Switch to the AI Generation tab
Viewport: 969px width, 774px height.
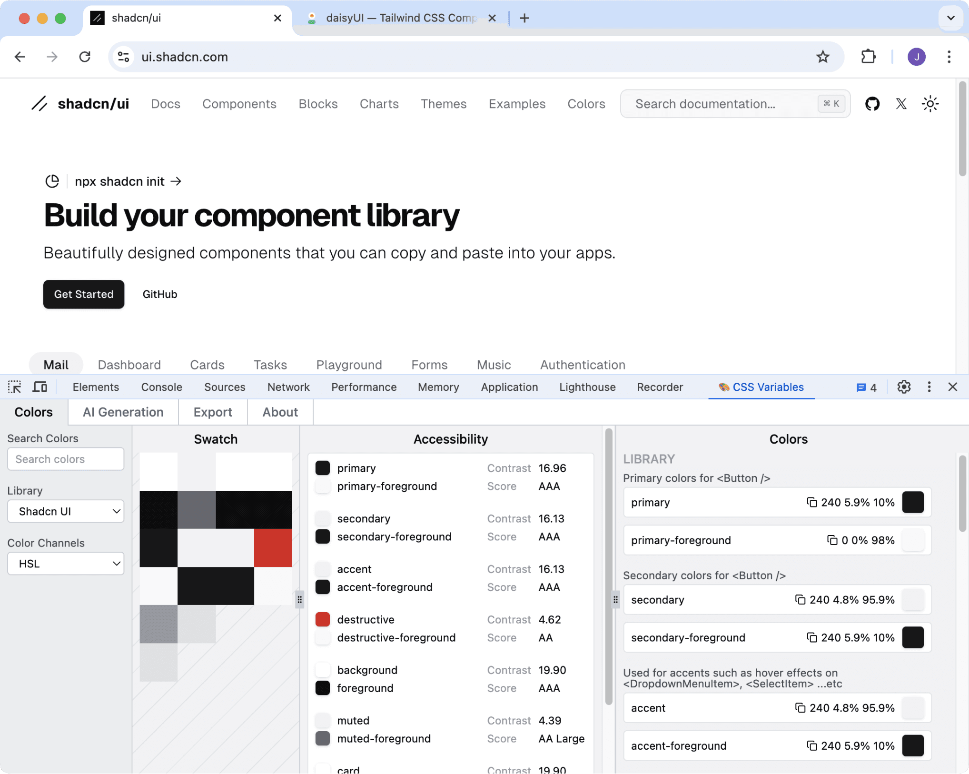[x=123, y=412]
